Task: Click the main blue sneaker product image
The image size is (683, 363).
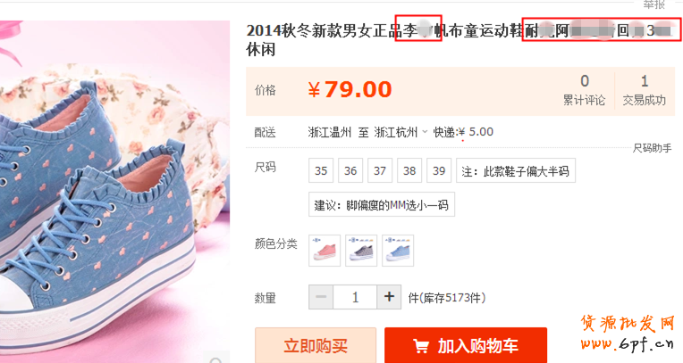Action: tap(114, 192)
